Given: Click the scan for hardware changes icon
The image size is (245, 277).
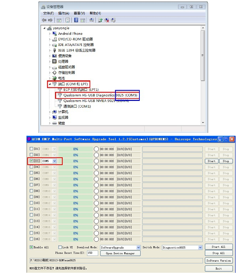Looking at the screenshot, I should pos(92,20).
